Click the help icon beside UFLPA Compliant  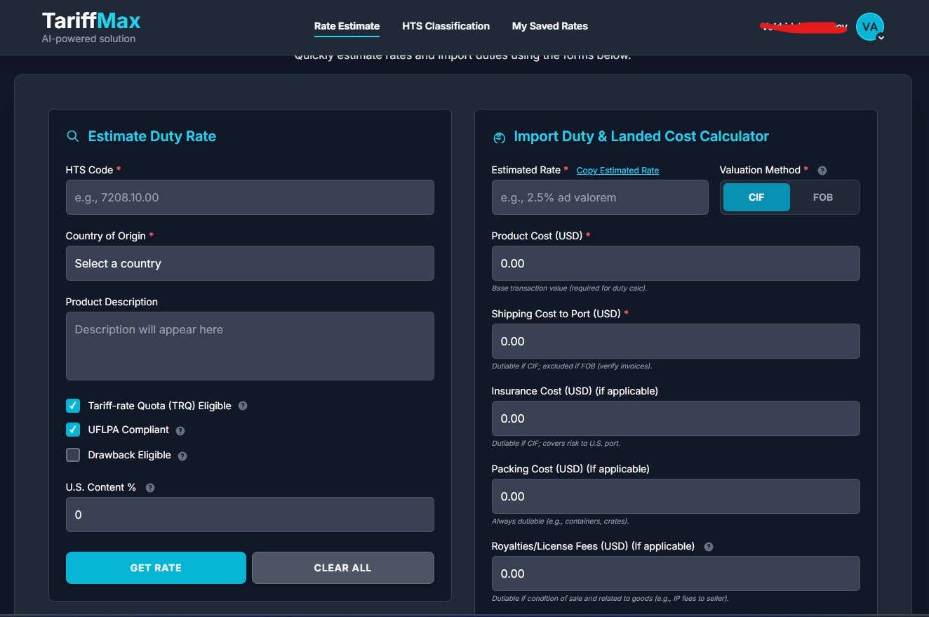(180, 430)
